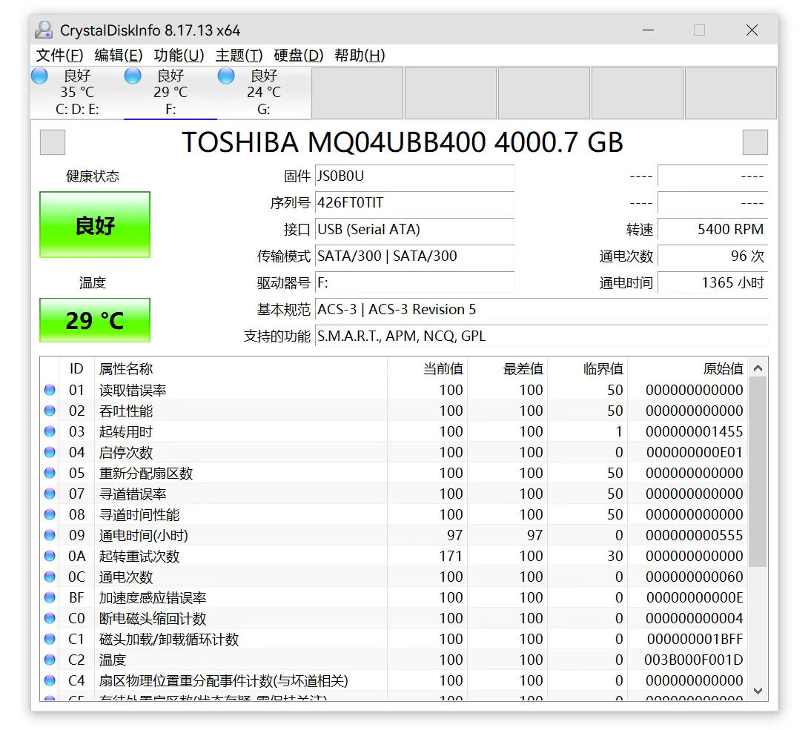Viewport: 811px width, 730px height.
Task: Click the status dot for attribute BF 加速度感应错误率
Action: (50, 597)
